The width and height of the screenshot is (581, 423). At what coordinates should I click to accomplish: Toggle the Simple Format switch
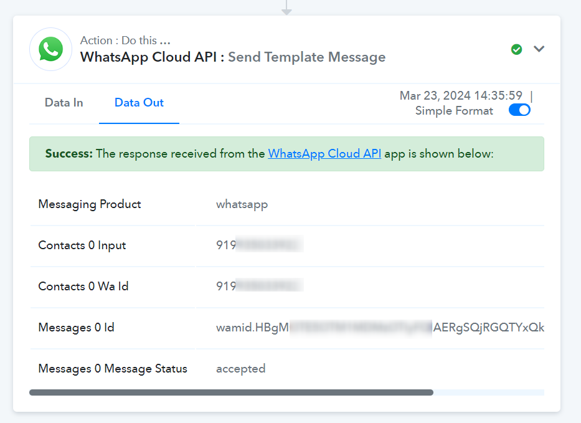519,110
